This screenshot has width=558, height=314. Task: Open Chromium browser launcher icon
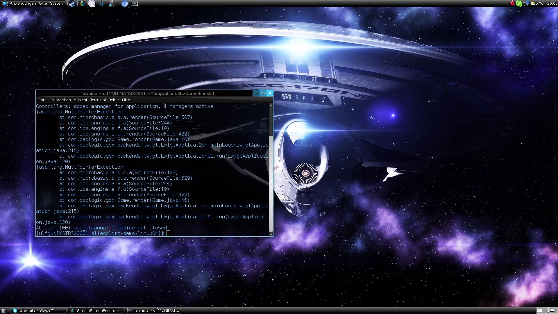click(x=125, y=3)
